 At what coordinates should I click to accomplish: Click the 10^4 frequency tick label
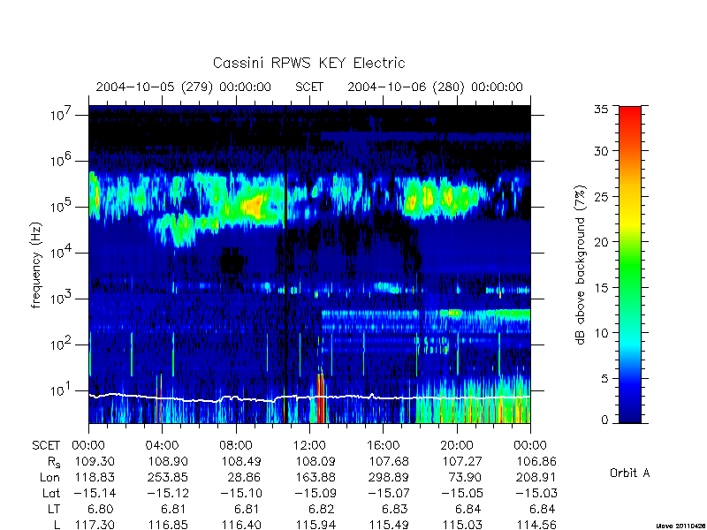point(62,252)
